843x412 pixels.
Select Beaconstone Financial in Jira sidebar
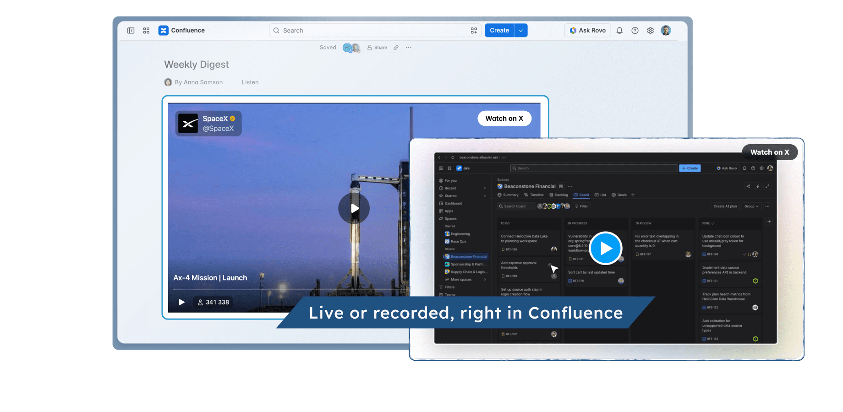click(x=466, y=257)
